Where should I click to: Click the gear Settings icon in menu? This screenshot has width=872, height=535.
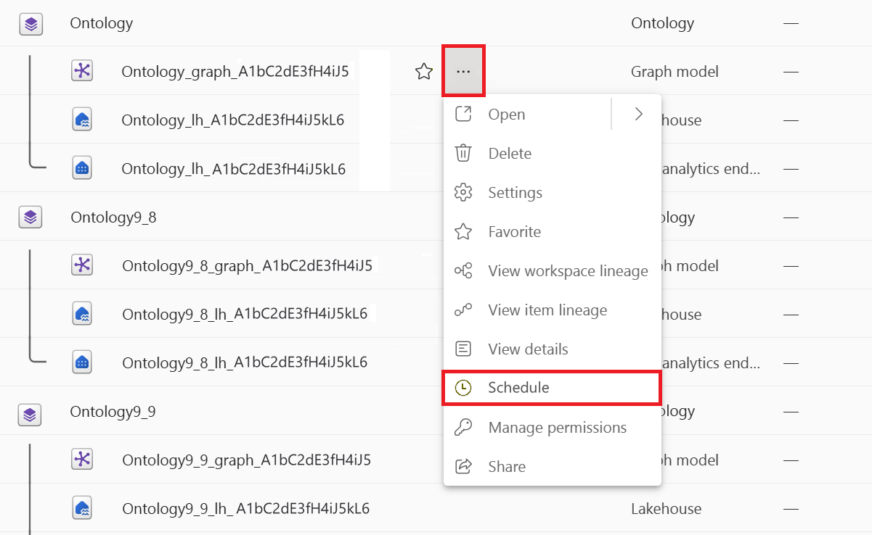[x=463, y=193]
